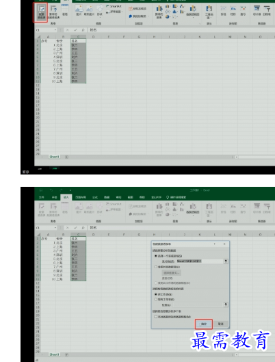Insert a Line sparkline from upper ribbon
Viewport: 275px width, 362px height.
pos(223,11)
